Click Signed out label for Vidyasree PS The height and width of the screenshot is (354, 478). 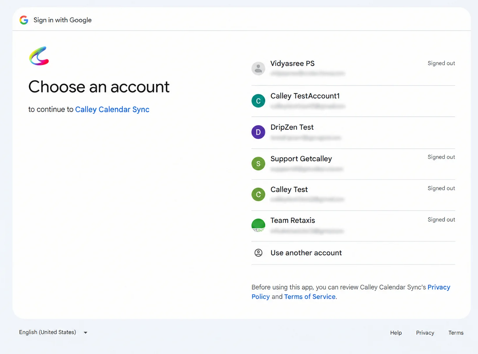(x=441, y=63)
